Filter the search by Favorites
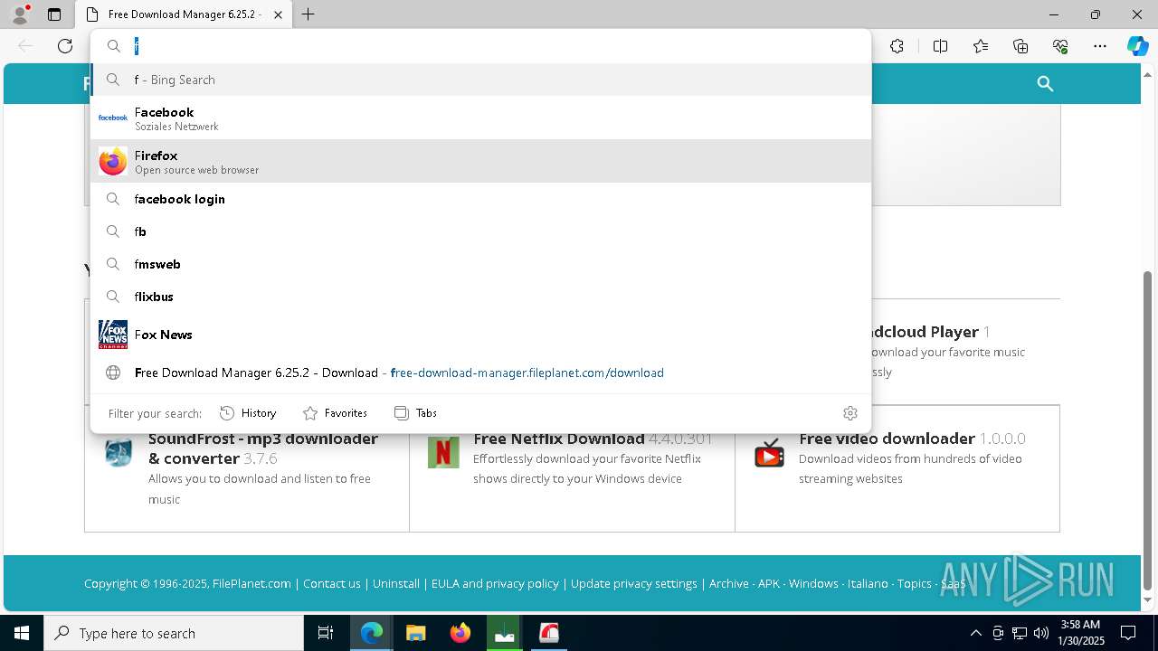 tap(335, 413)
